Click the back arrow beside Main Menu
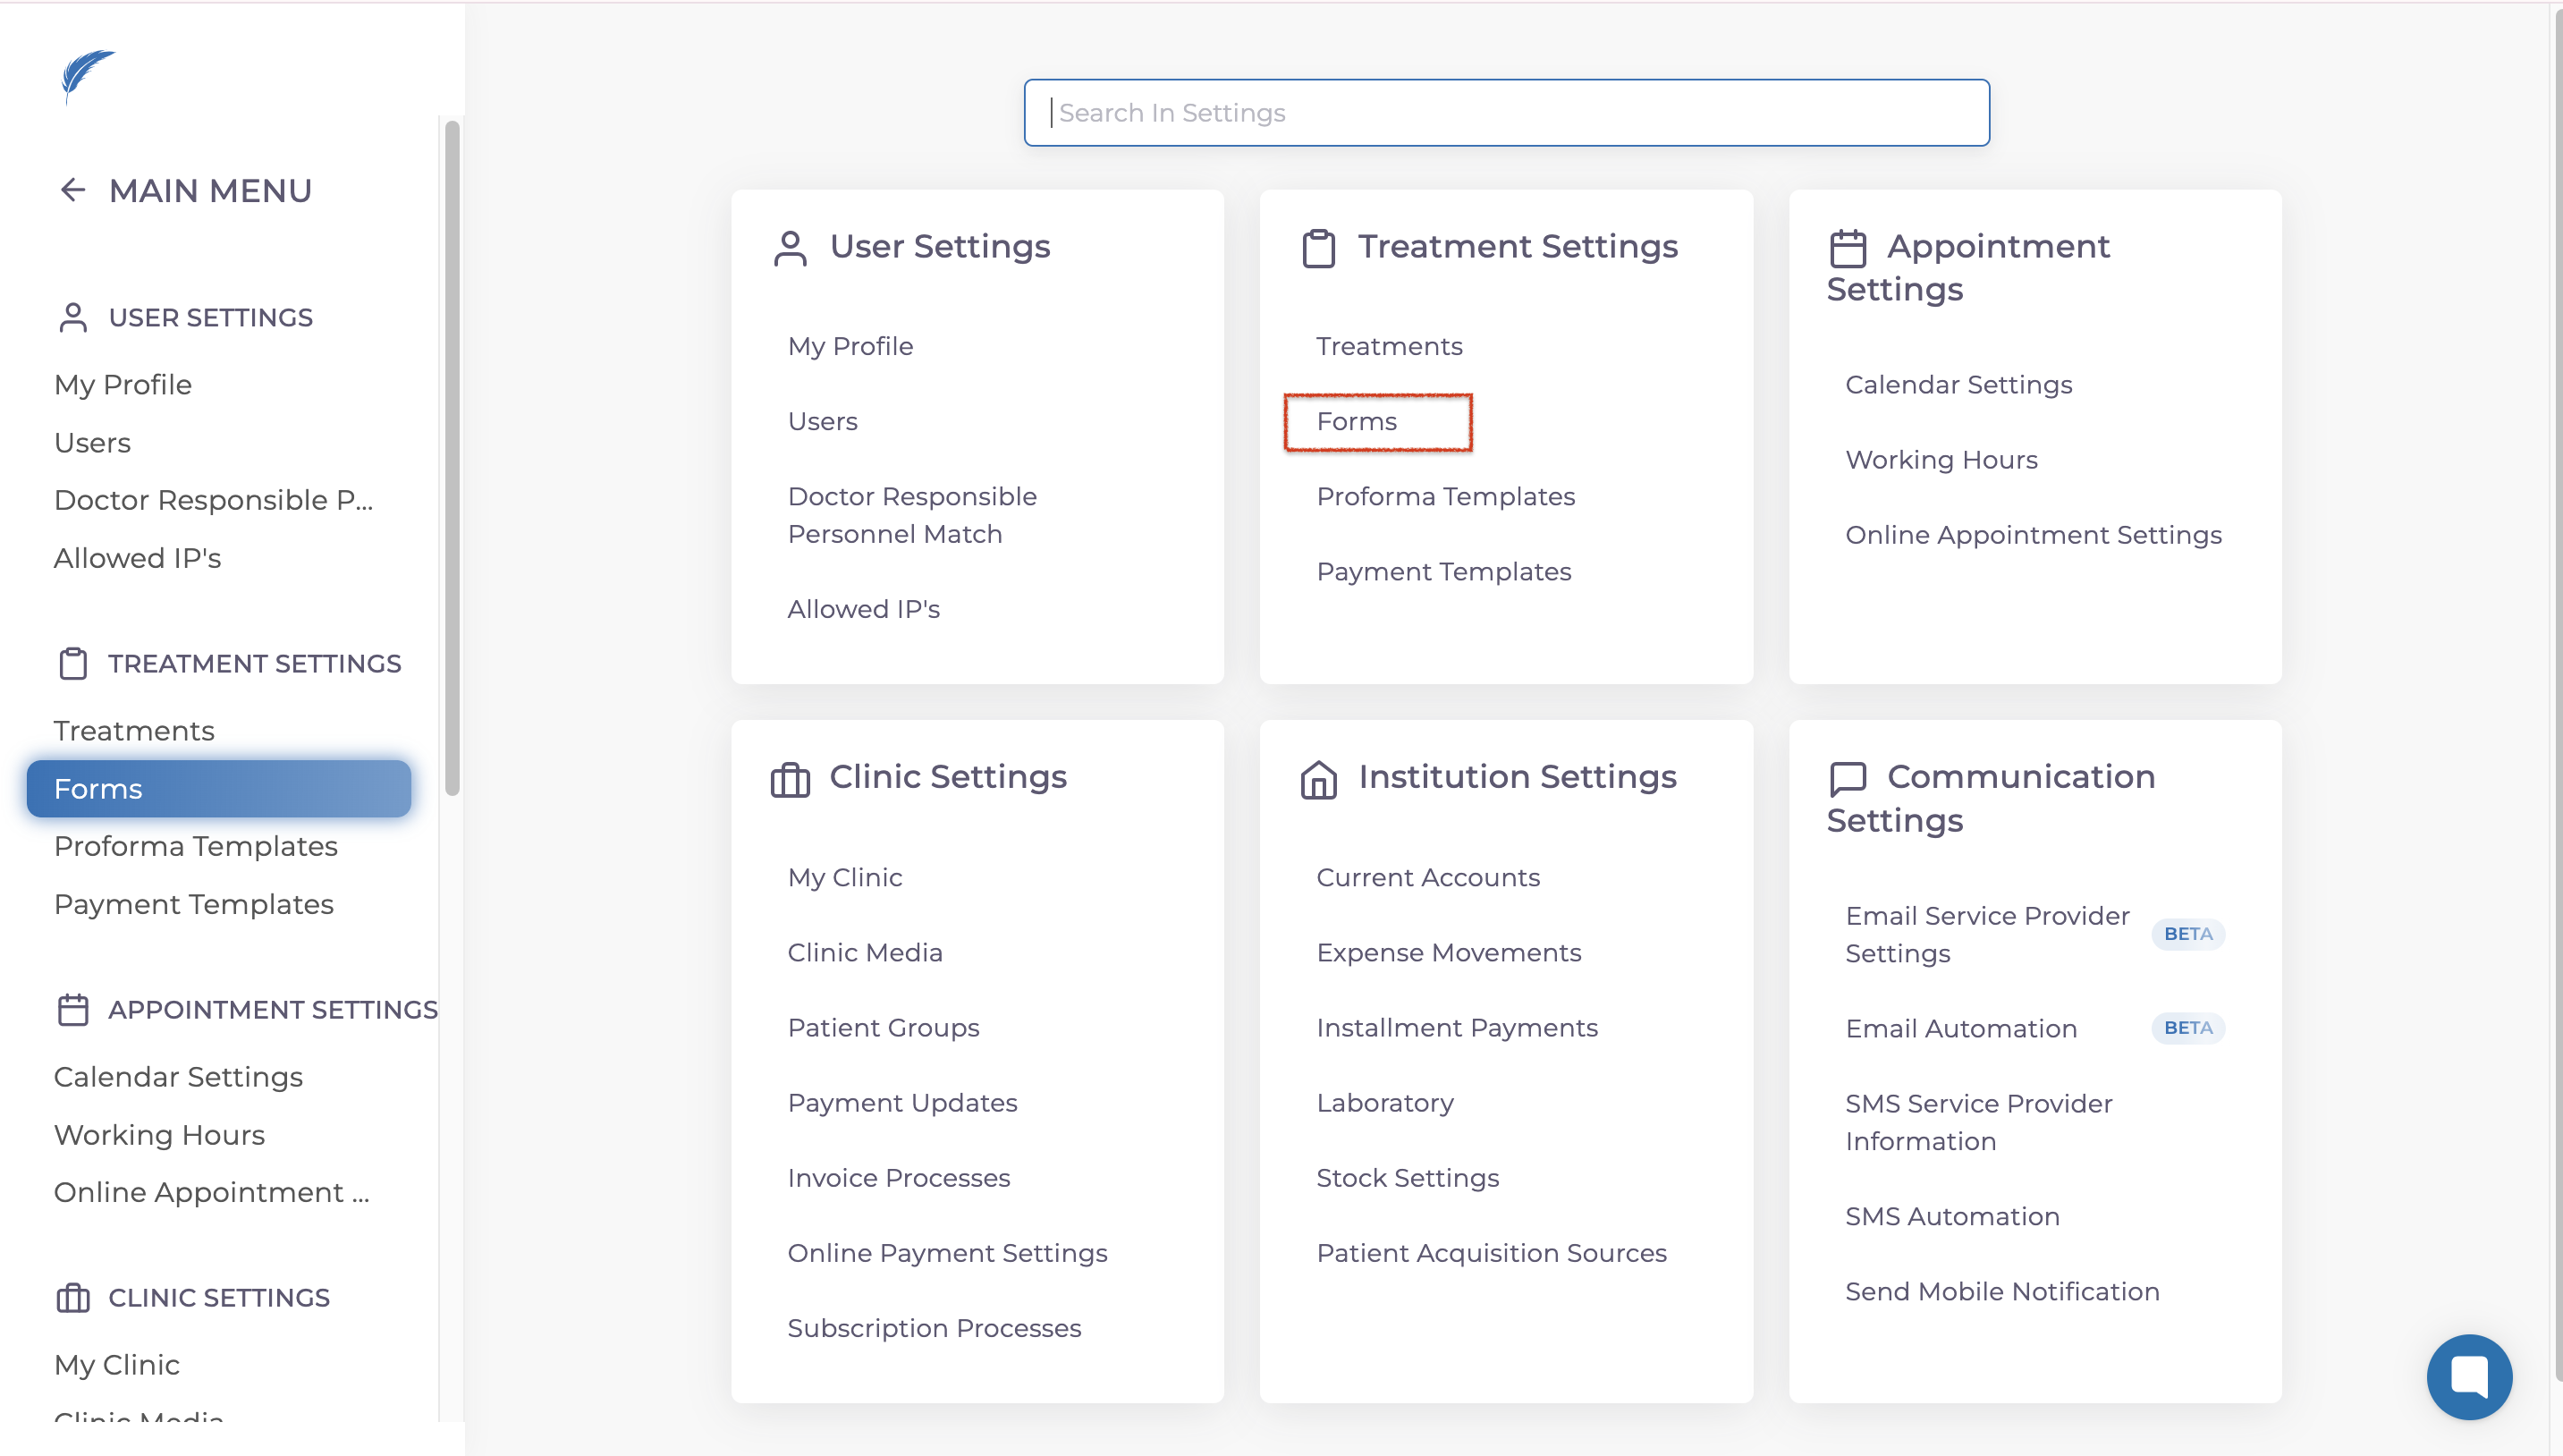2563x1456 pixels. click(x=72, y=190)
